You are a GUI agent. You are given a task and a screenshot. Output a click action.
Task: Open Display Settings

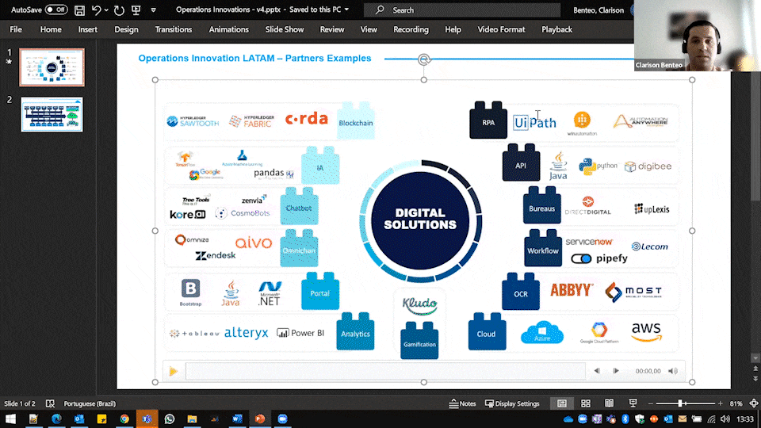coord(511,403)
